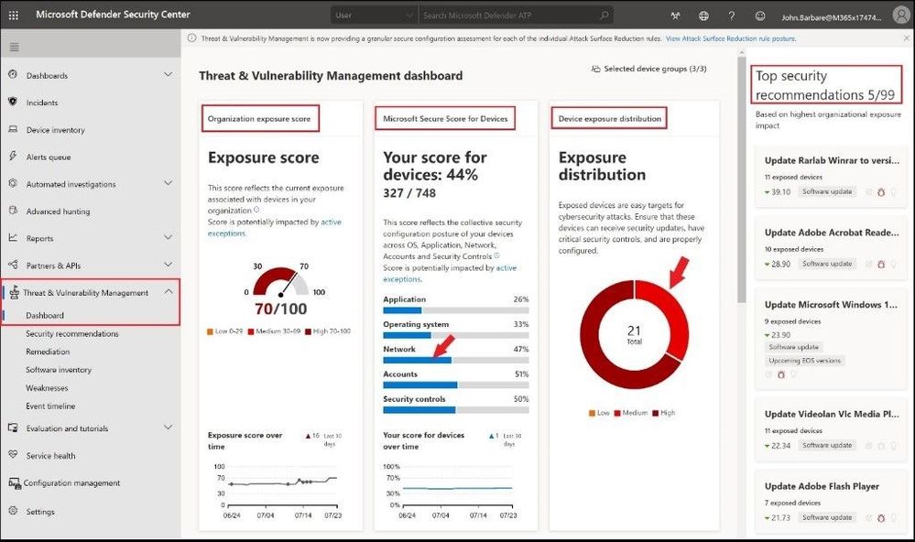Click the Advanced hunting icon
This screenshot has width=915, height=542.
pyautogui.click(x=13, y=210)
